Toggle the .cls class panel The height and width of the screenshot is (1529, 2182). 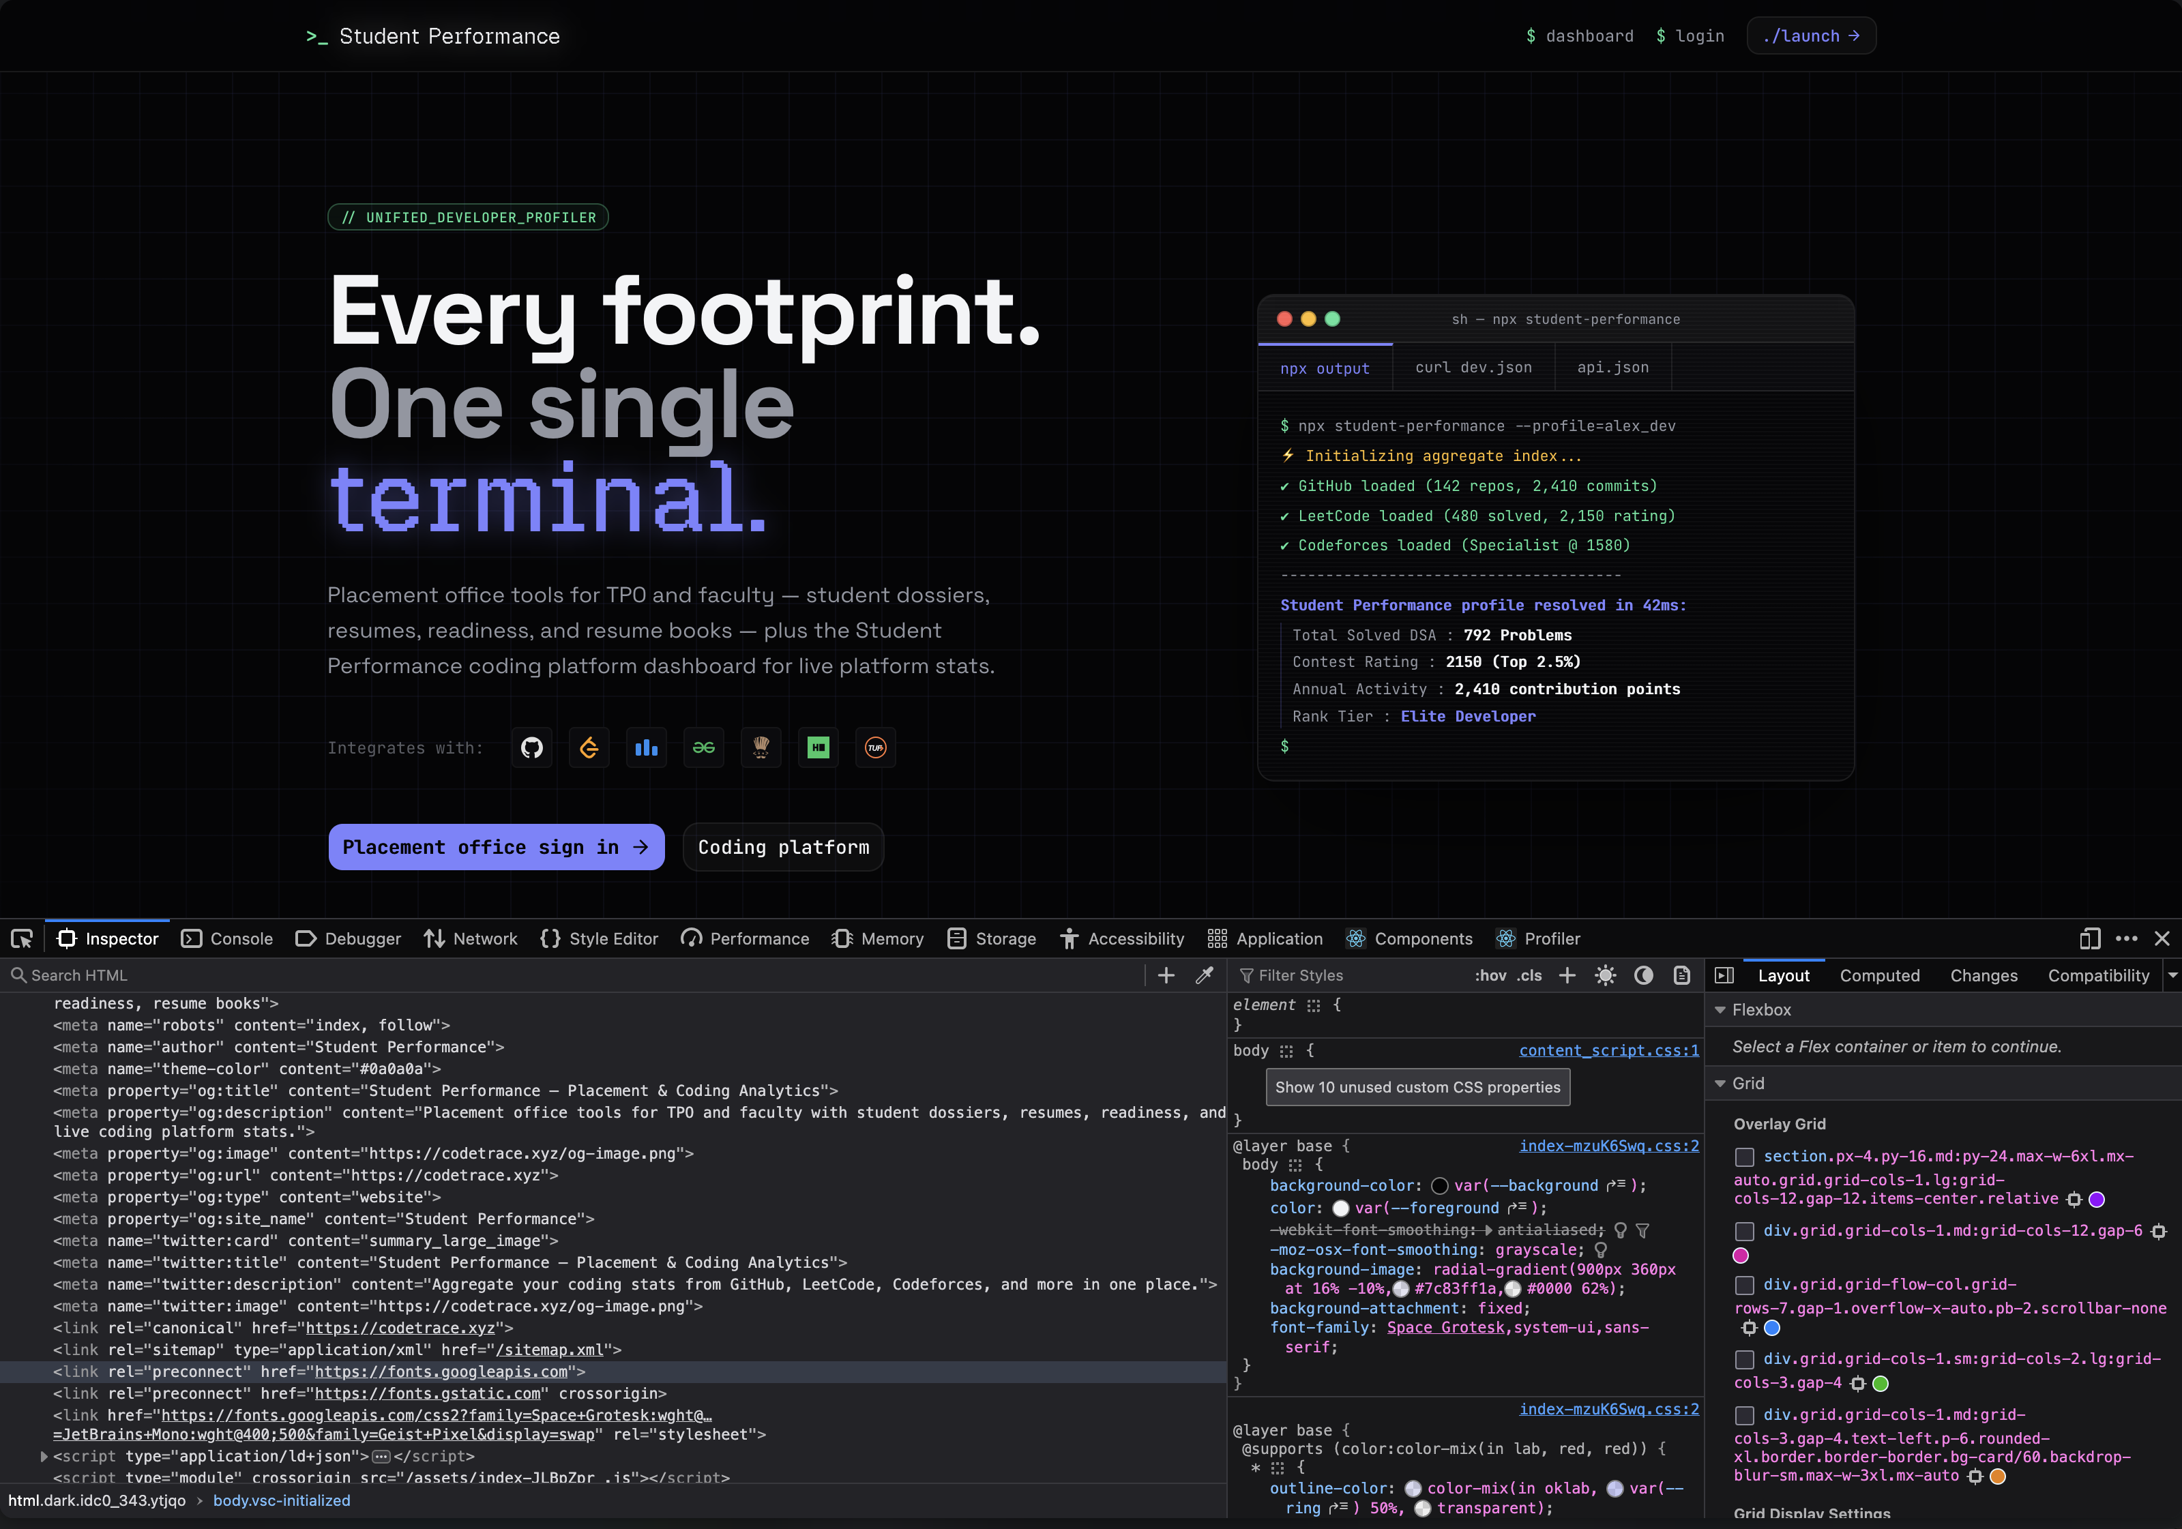click(x=1529, y=975)
